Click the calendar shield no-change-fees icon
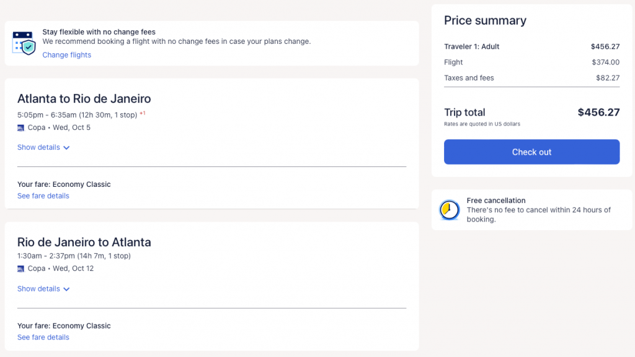Viewport: 635px width, 357px height. point(24,43)
